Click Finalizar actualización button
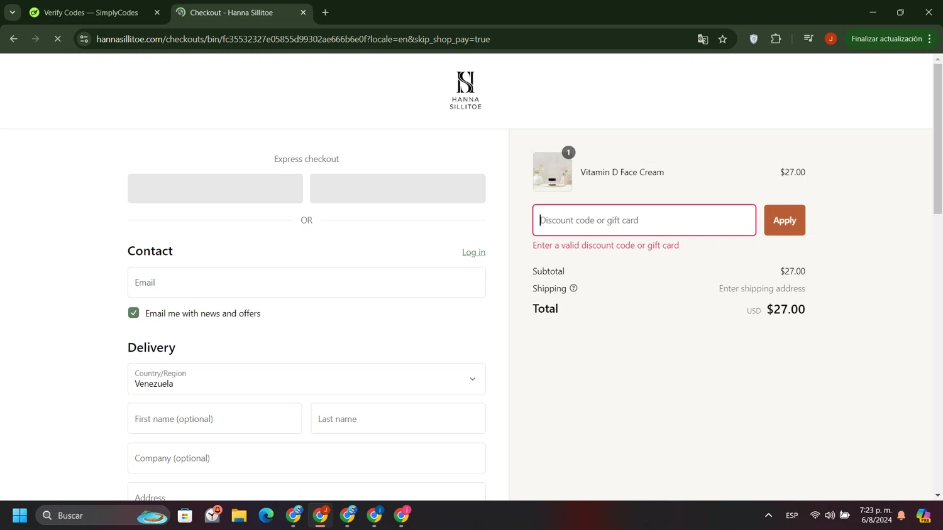943x530 pixels. tap(886, 39)
